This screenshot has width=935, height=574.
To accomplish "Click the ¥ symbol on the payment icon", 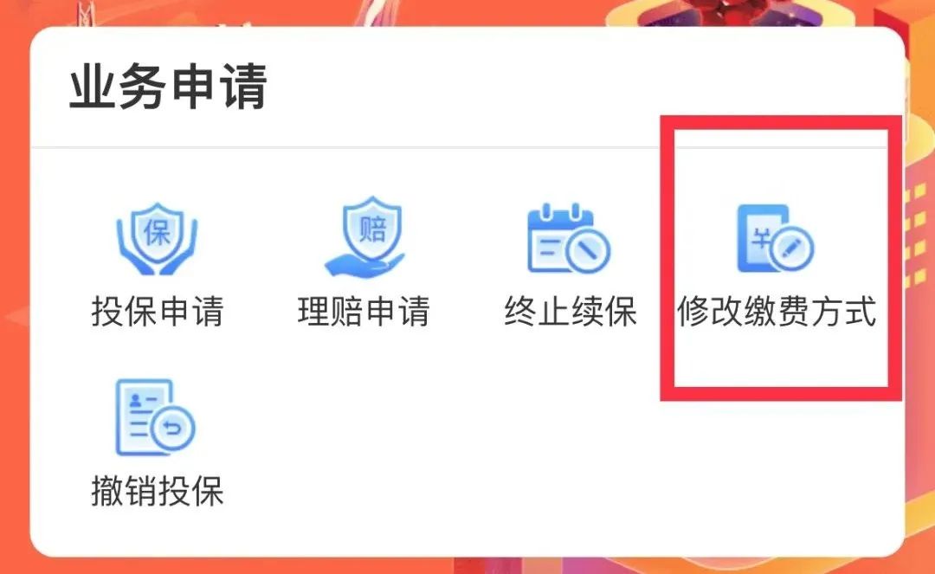I will coord(762,238).
